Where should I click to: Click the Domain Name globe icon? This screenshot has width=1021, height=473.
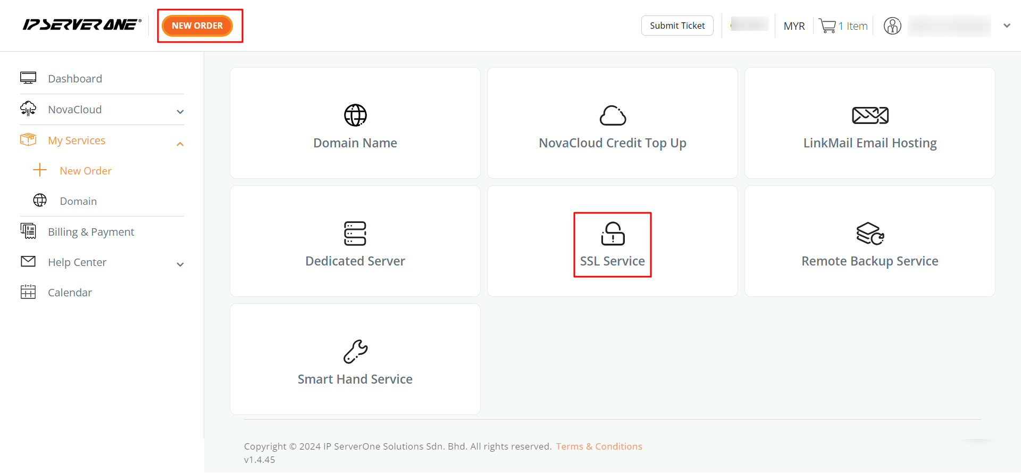pyautogui.click(x=355, y=115)
